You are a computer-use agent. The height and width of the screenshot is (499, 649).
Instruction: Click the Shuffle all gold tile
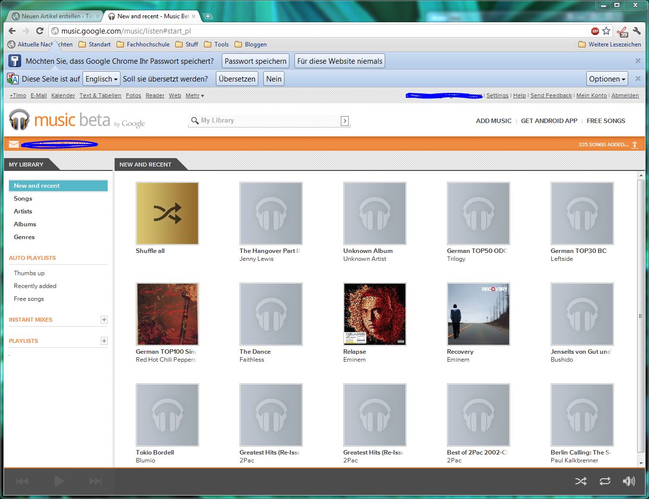click(x=167, y=213)
